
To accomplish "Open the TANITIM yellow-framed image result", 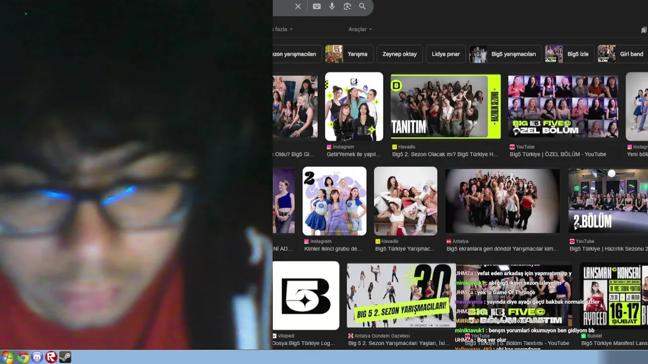I will tap(445, 106).
